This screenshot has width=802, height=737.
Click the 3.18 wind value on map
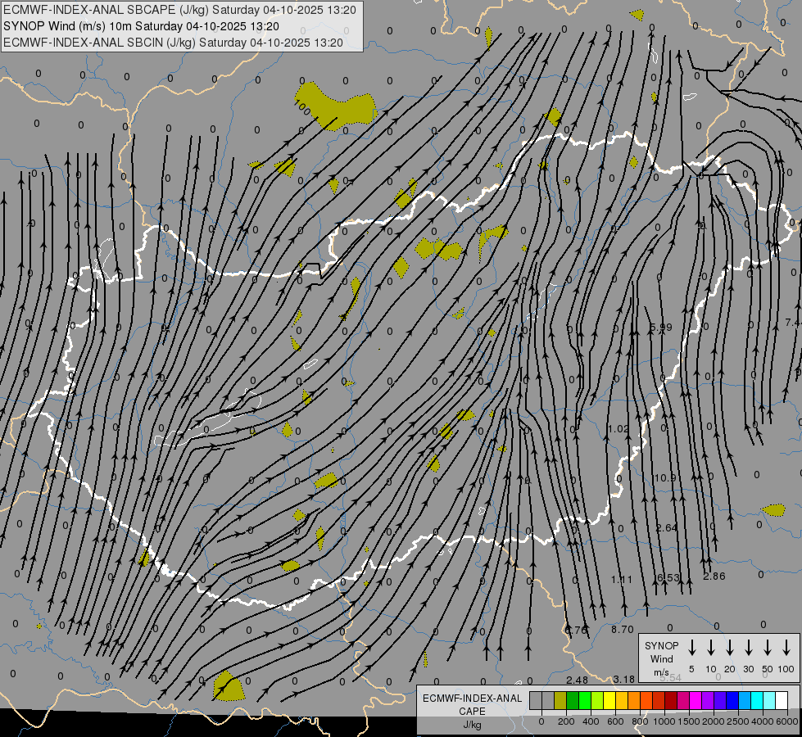coord(624,680)
